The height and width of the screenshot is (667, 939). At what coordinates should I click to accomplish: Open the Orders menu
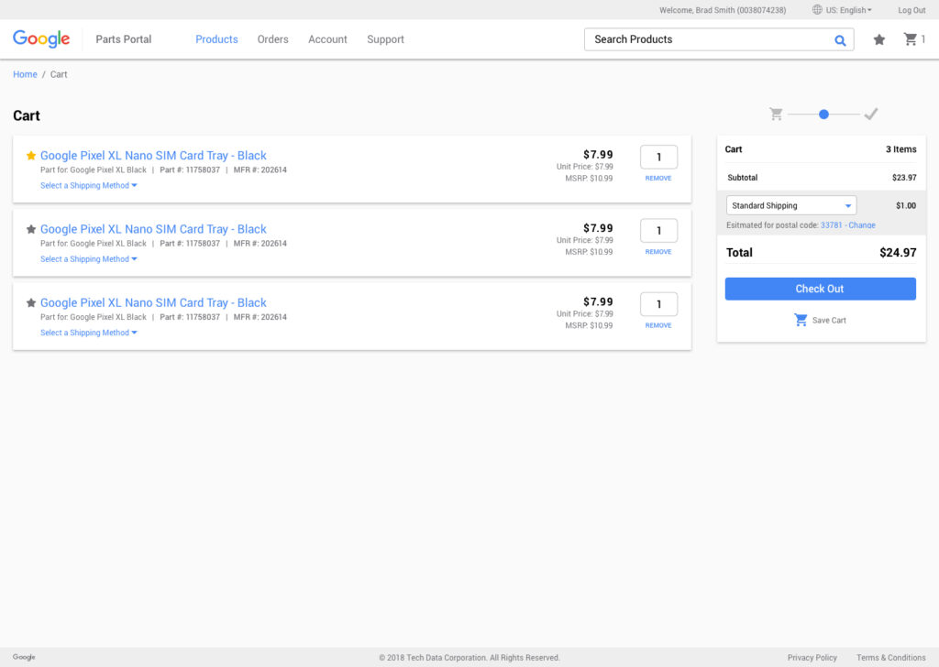click(273, 39)
